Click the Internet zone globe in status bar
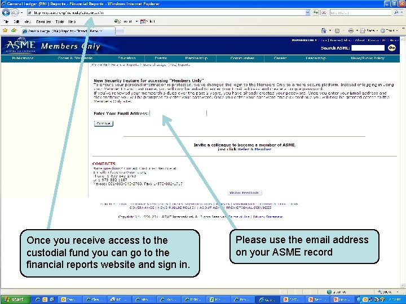 pos(329,292)
